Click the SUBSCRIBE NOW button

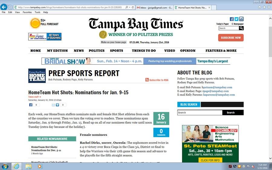click(x=231, y=38)
